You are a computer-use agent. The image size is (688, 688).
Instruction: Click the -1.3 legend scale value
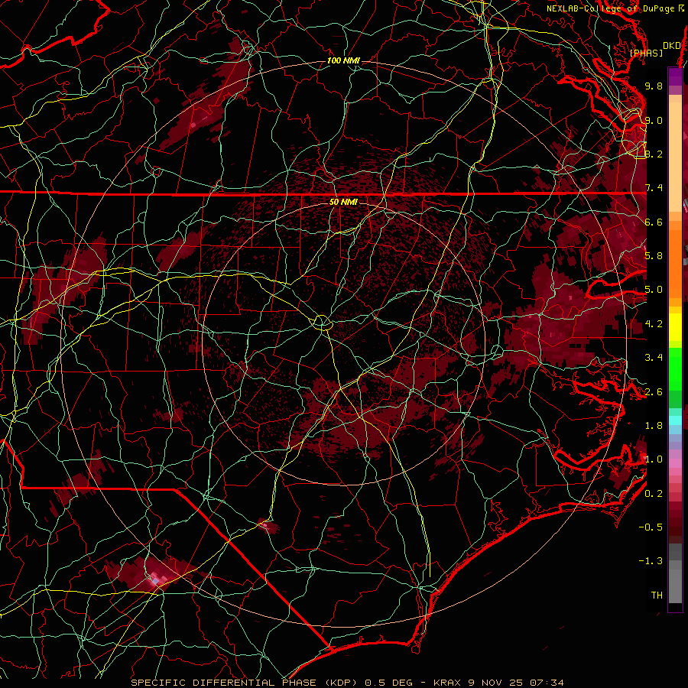(x=651, y=561)
